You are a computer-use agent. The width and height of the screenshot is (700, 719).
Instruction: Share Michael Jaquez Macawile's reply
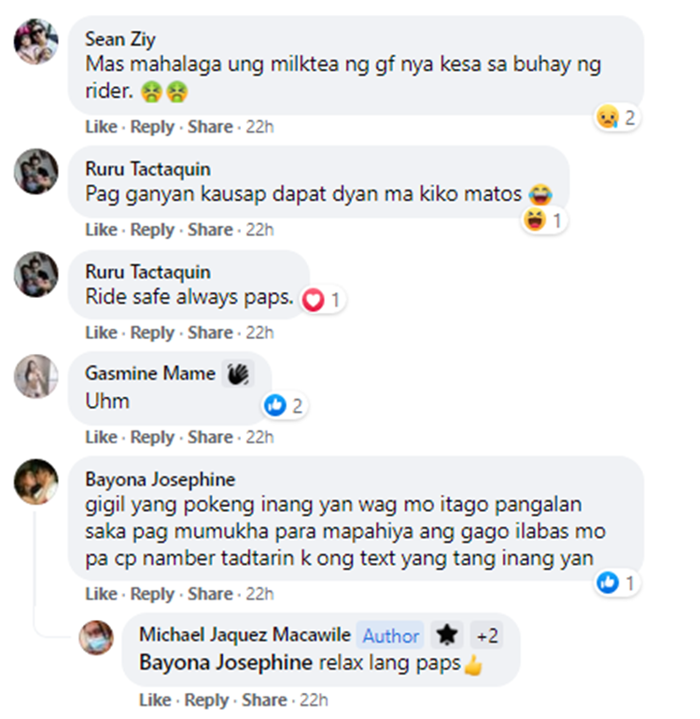coord(264,700)
